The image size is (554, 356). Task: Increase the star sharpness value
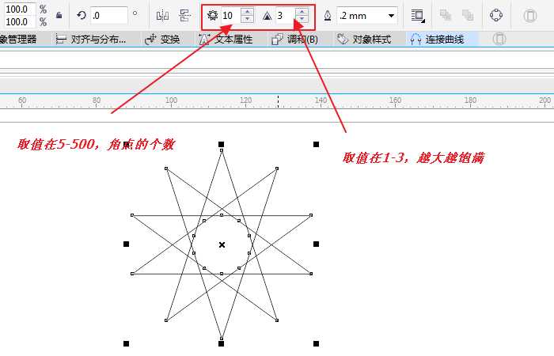coord(302,12)
